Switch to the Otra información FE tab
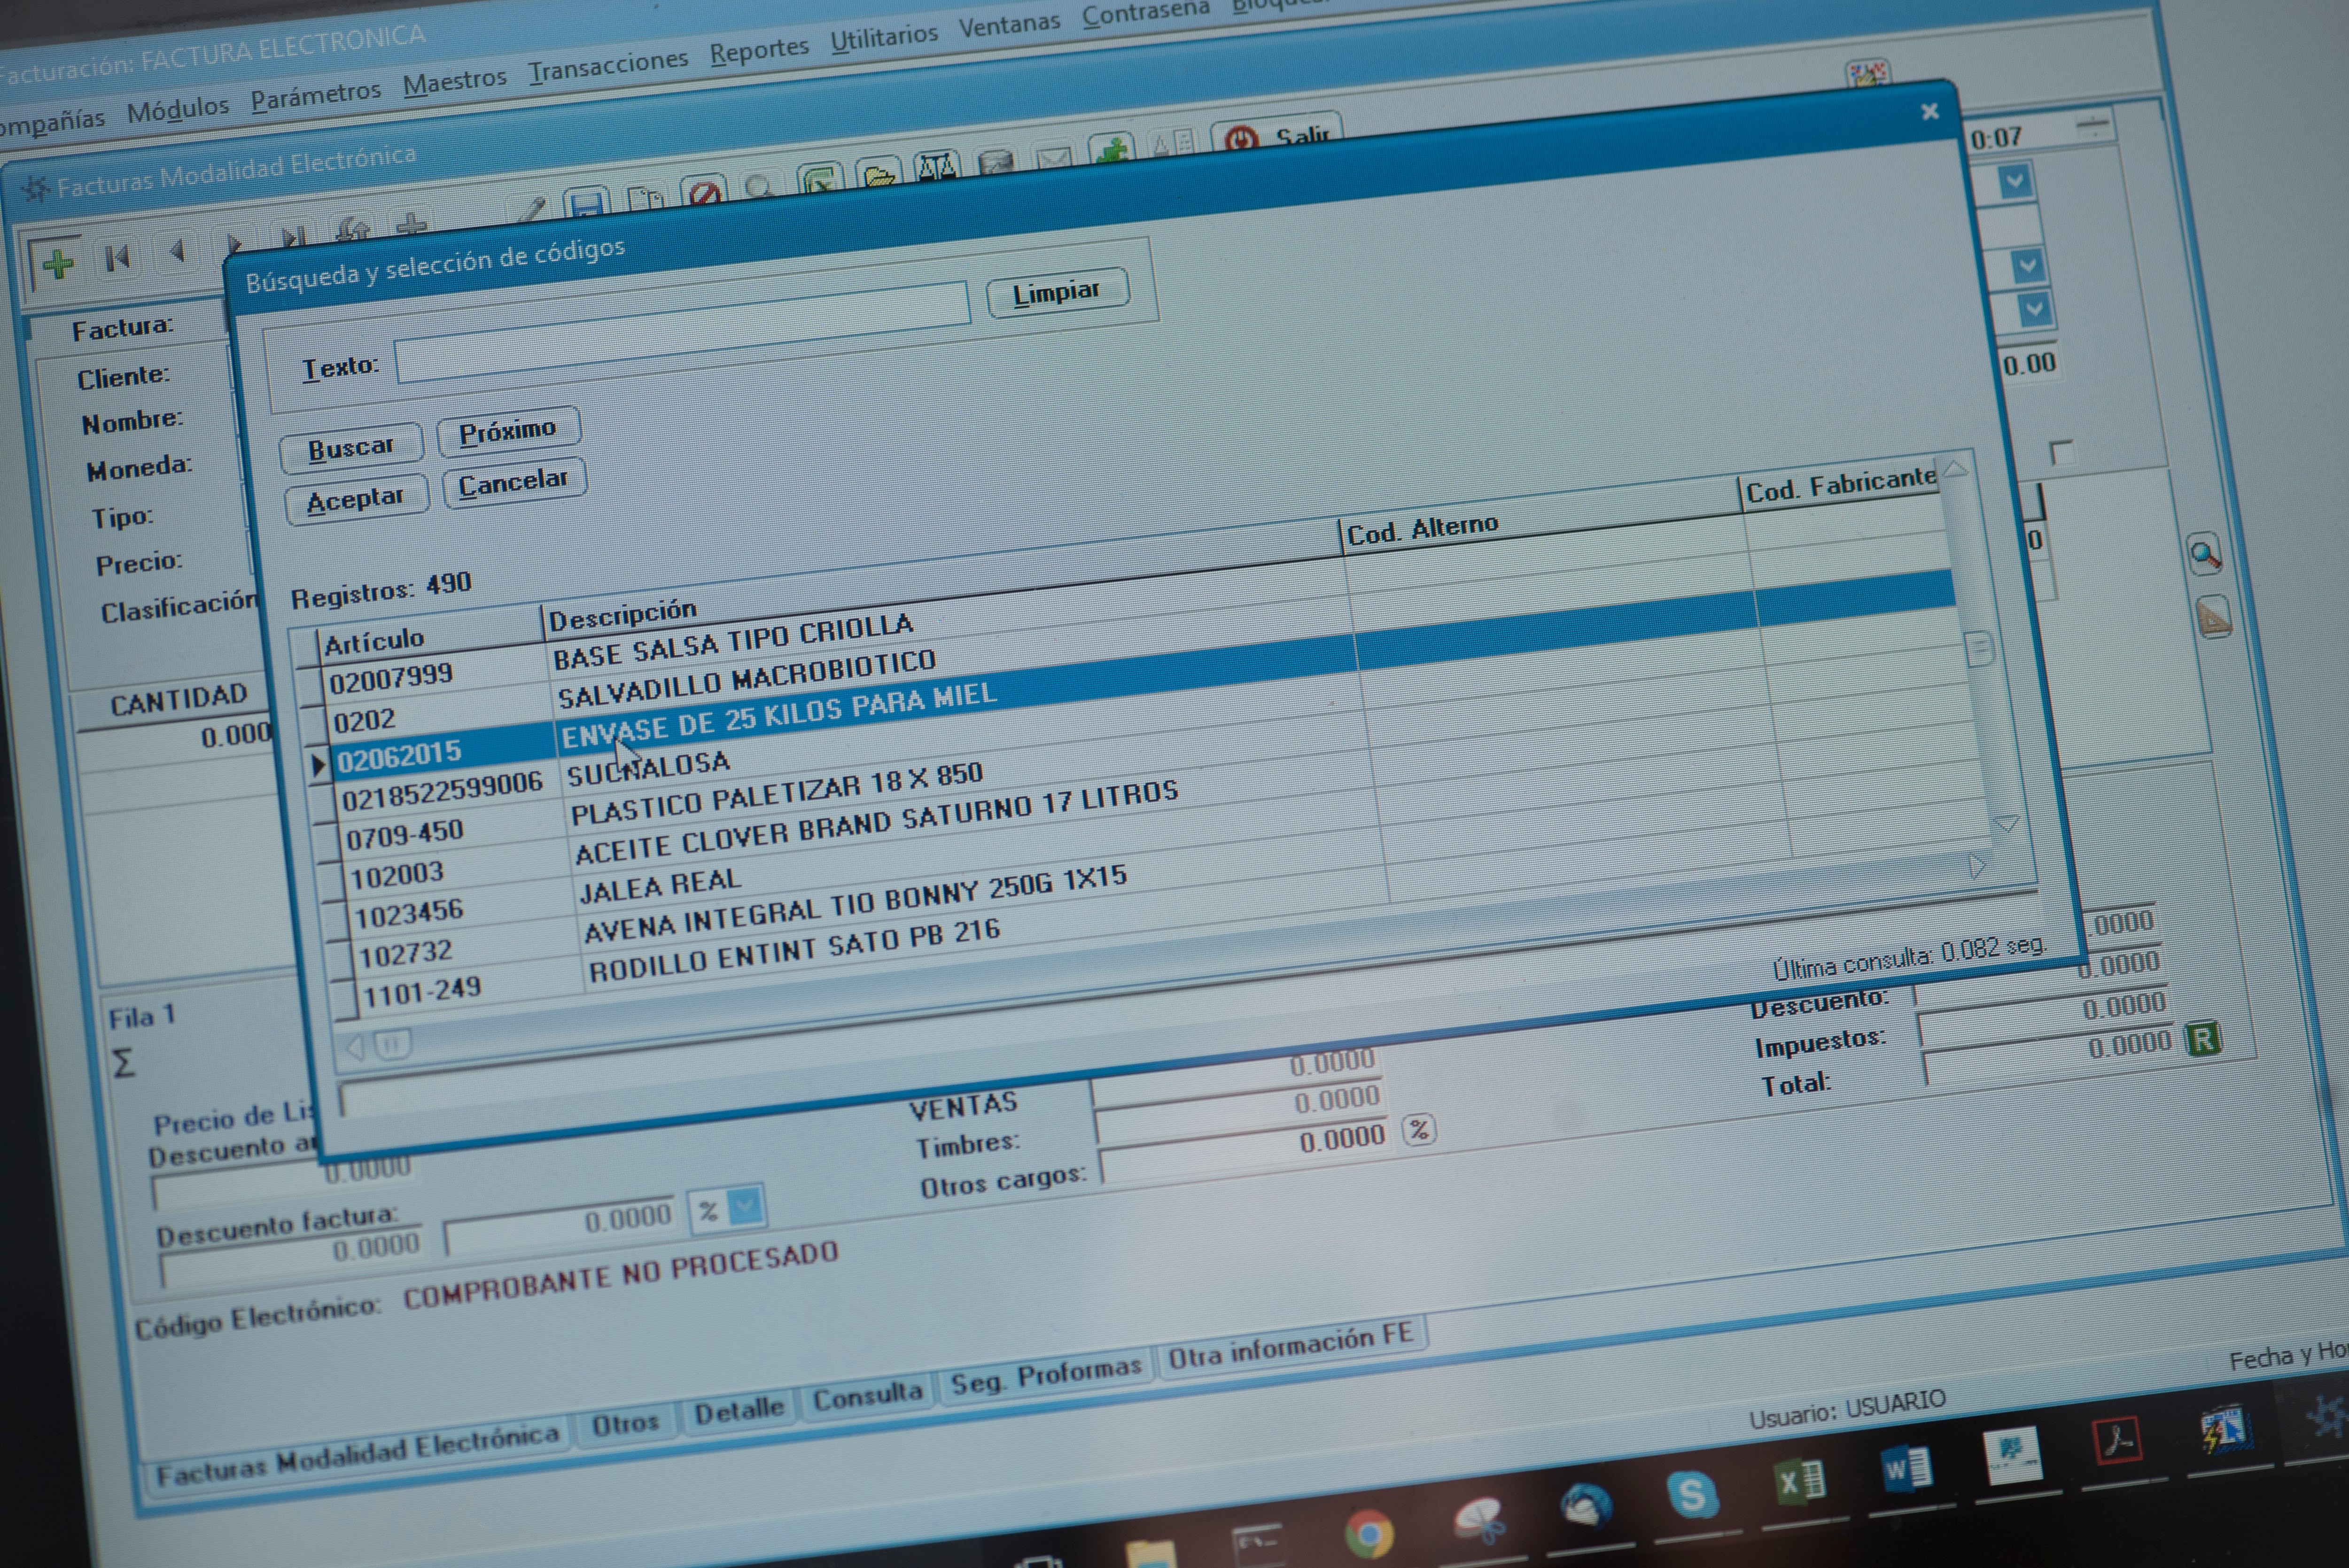Image resolution: width=2349 pixels, height=1568 pixels. 1290,1345
